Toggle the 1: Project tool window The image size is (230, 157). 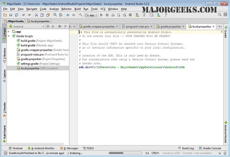4,33
